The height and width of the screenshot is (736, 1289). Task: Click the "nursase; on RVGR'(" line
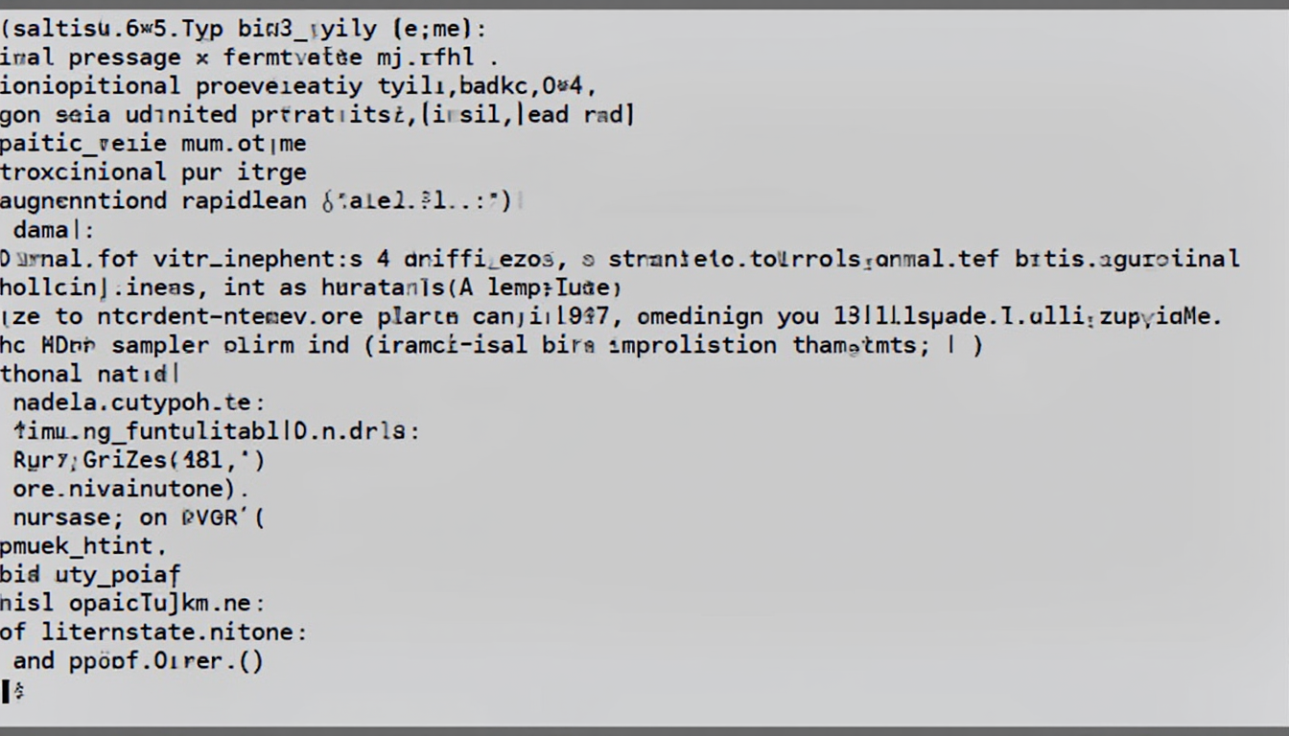tap(138, 517)
